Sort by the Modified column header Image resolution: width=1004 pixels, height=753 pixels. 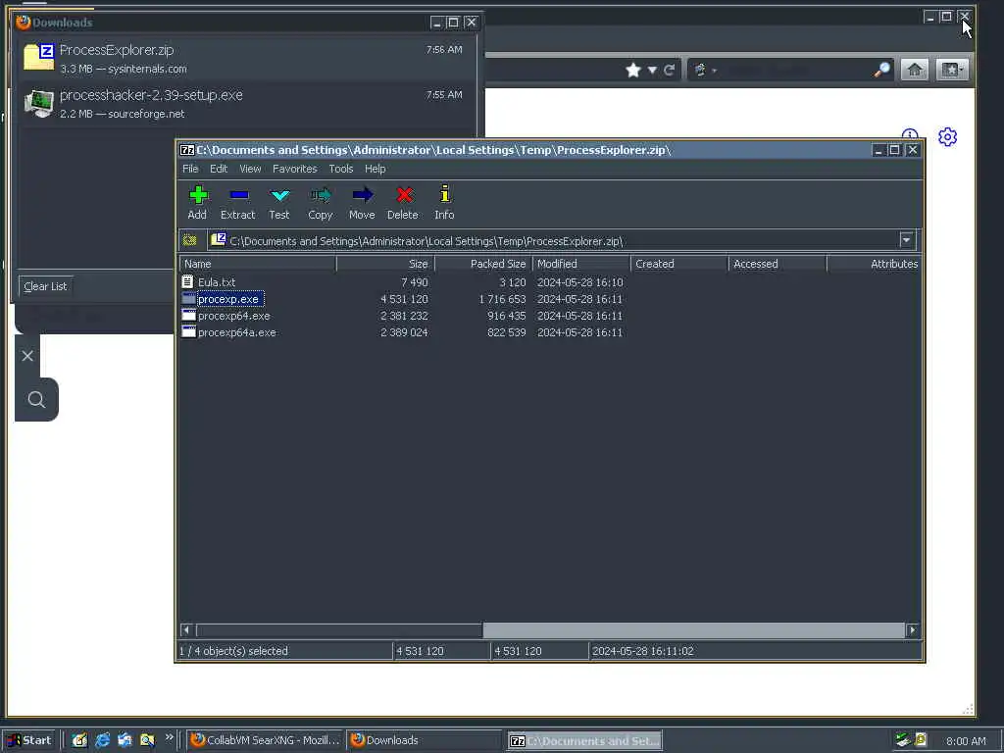[x=581, y=264]
